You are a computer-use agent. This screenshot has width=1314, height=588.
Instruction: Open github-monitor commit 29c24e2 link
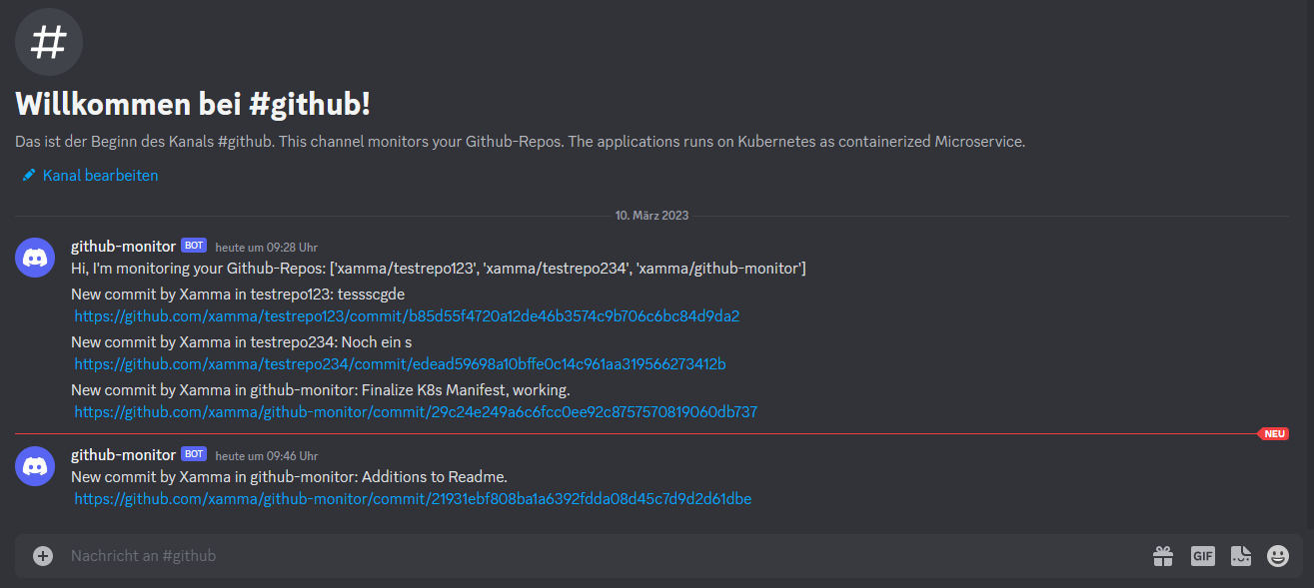click(416, 411)
